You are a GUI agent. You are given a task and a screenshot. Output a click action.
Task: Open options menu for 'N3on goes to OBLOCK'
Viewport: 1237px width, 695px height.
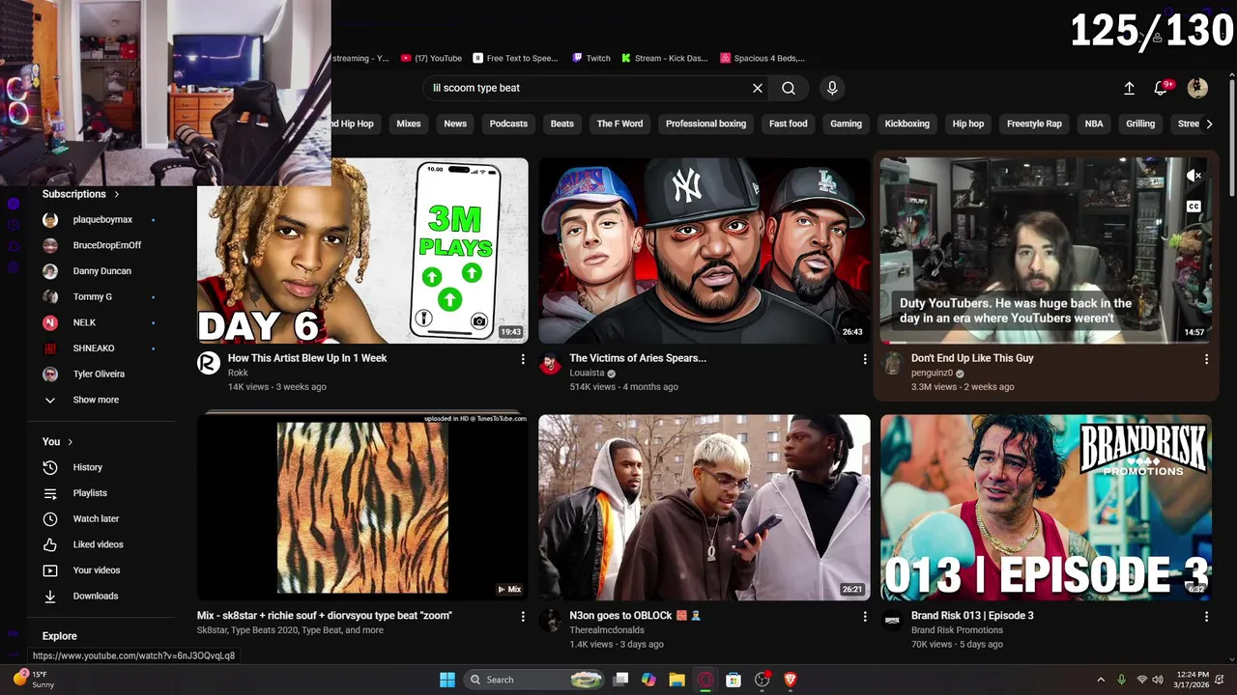pyautogui.click(x=865, y=616)
